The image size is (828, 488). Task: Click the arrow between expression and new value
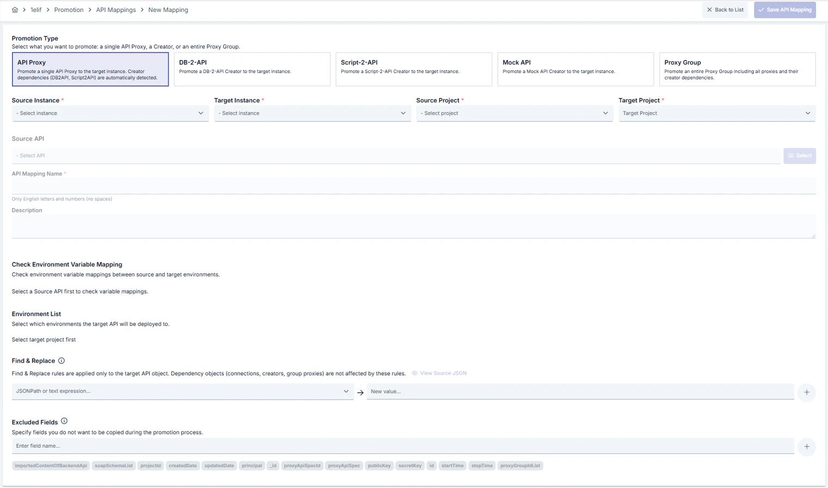coord(360,392)
